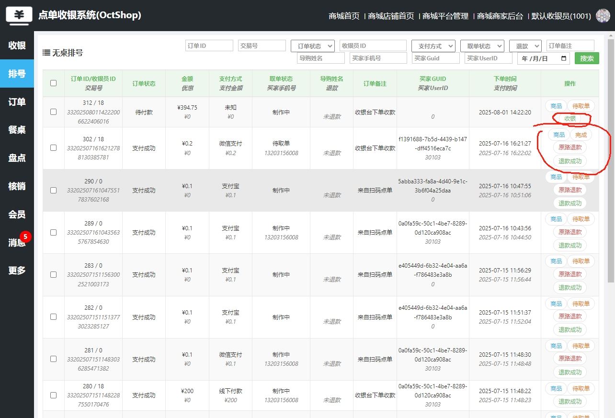Tick the checkbox for order 282 / 0

pyautogui.click(x=53, y=316)
